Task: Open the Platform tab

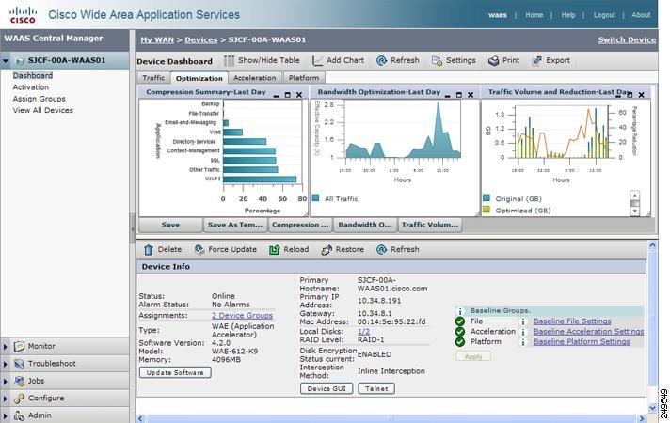Action: (304, 78)
